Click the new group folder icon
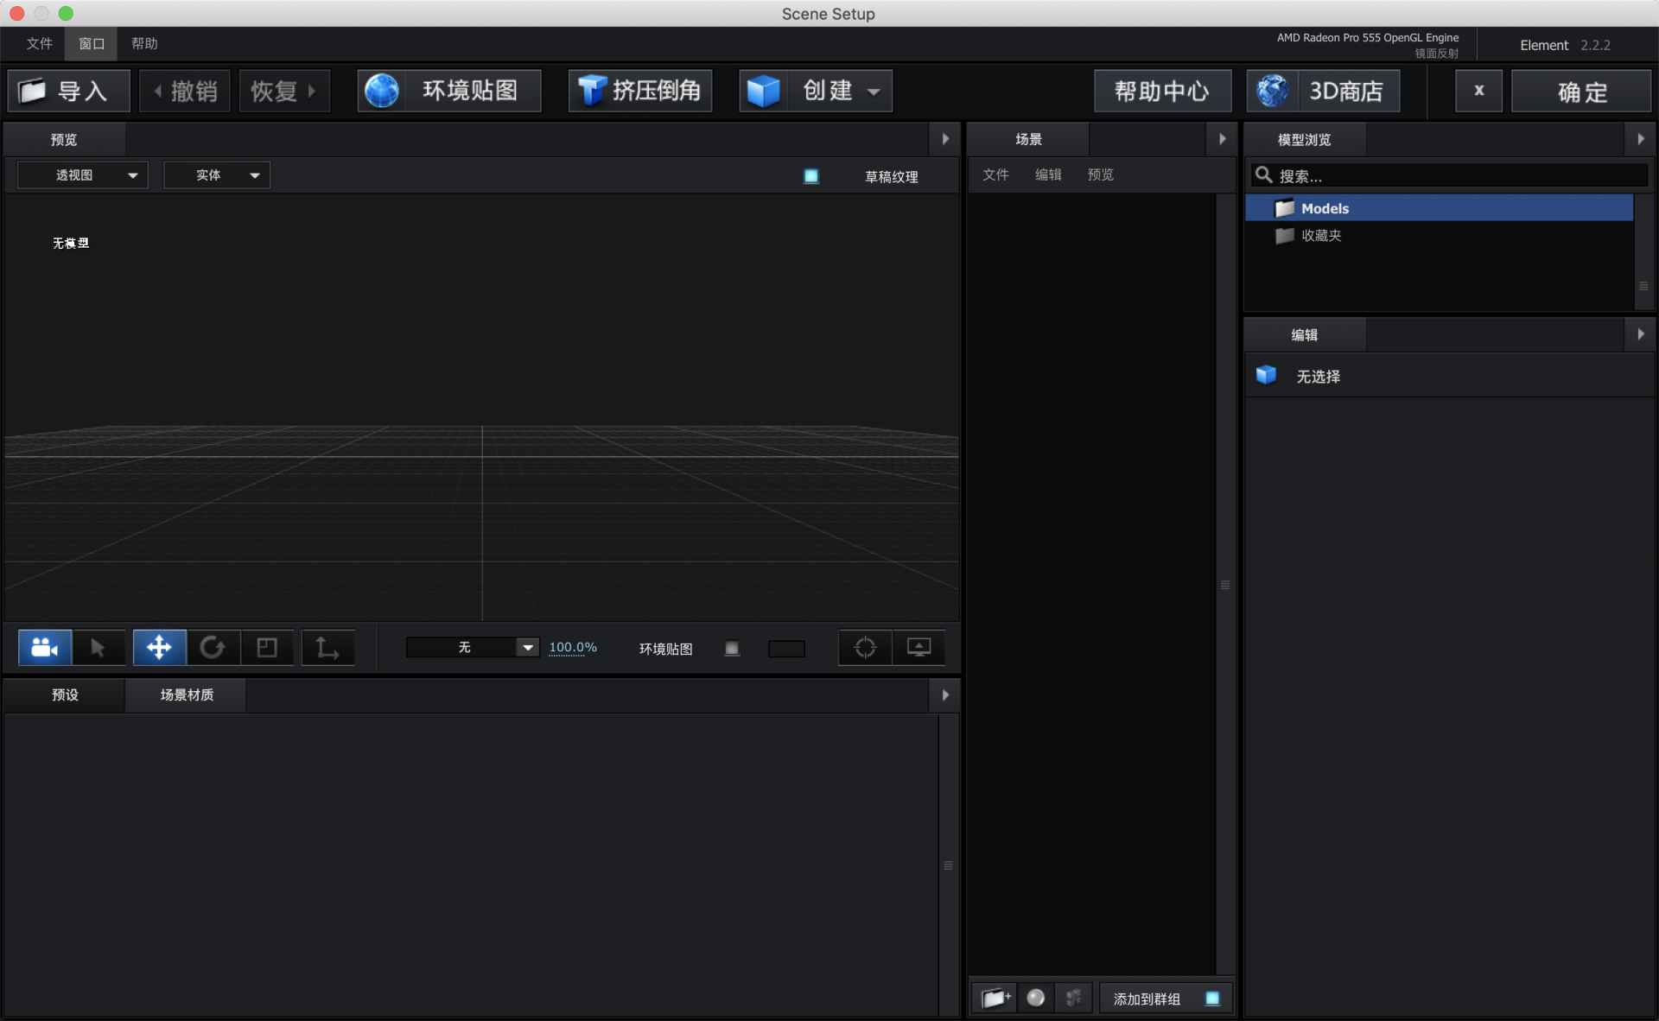Image resolution: width=1659 pixels, height=1021 pixels. coord(995,999)
